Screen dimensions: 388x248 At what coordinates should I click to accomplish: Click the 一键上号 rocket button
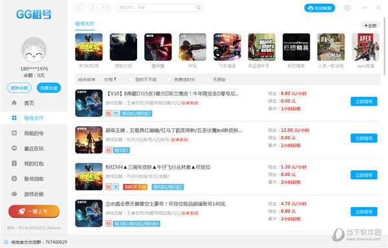pos(34,211)
